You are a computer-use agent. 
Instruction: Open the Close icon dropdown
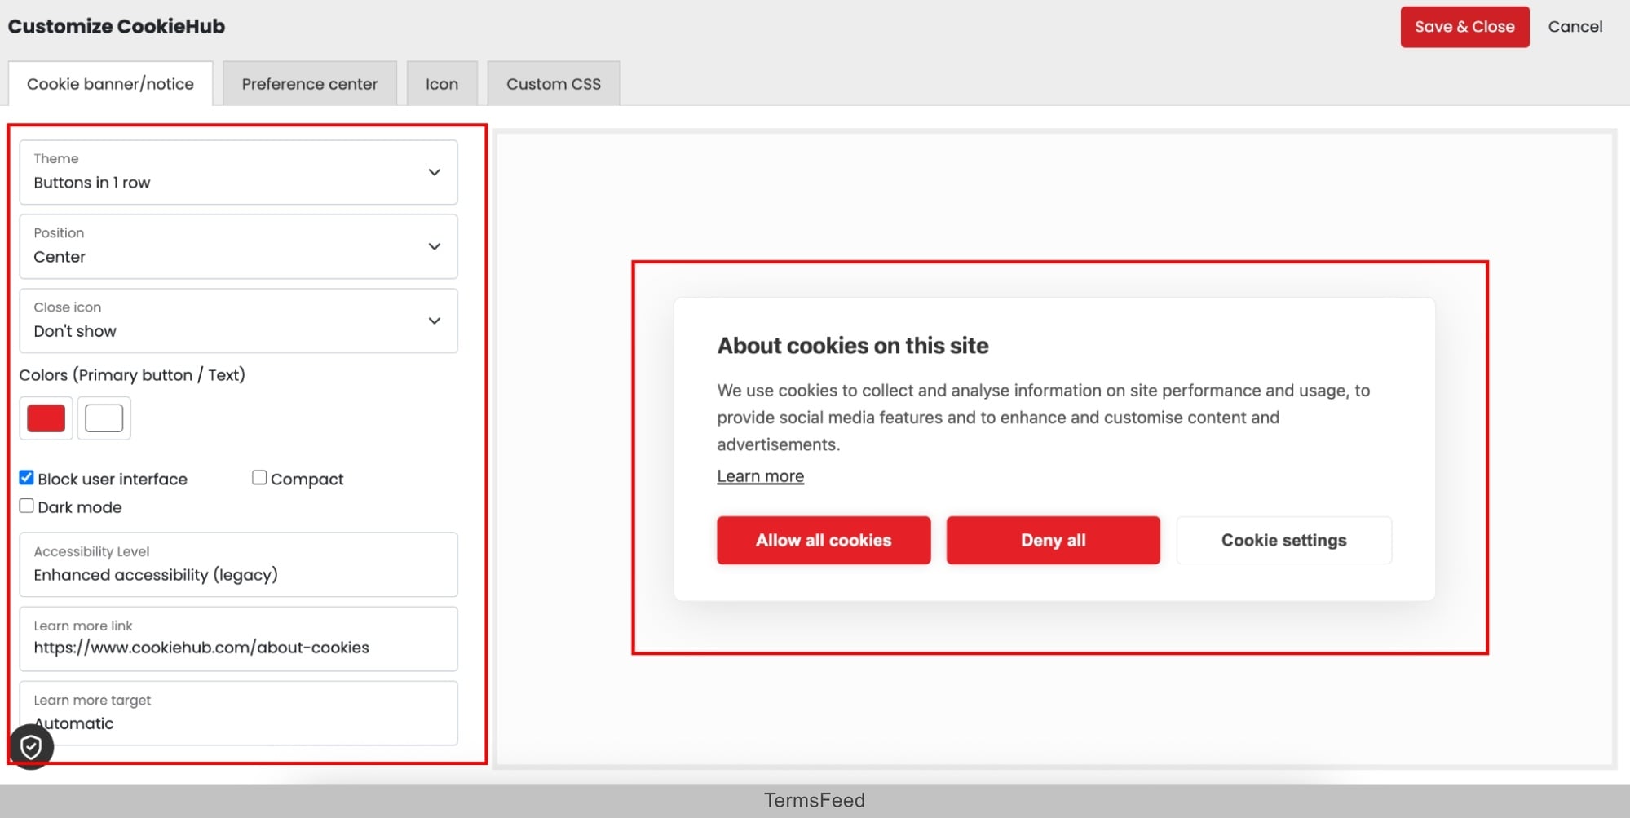[238, 321]
